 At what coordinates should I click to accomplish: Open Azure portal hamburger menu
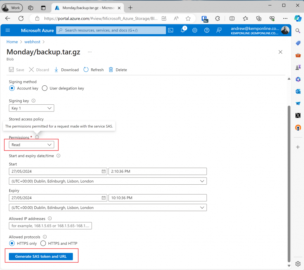tap(8, 30)
